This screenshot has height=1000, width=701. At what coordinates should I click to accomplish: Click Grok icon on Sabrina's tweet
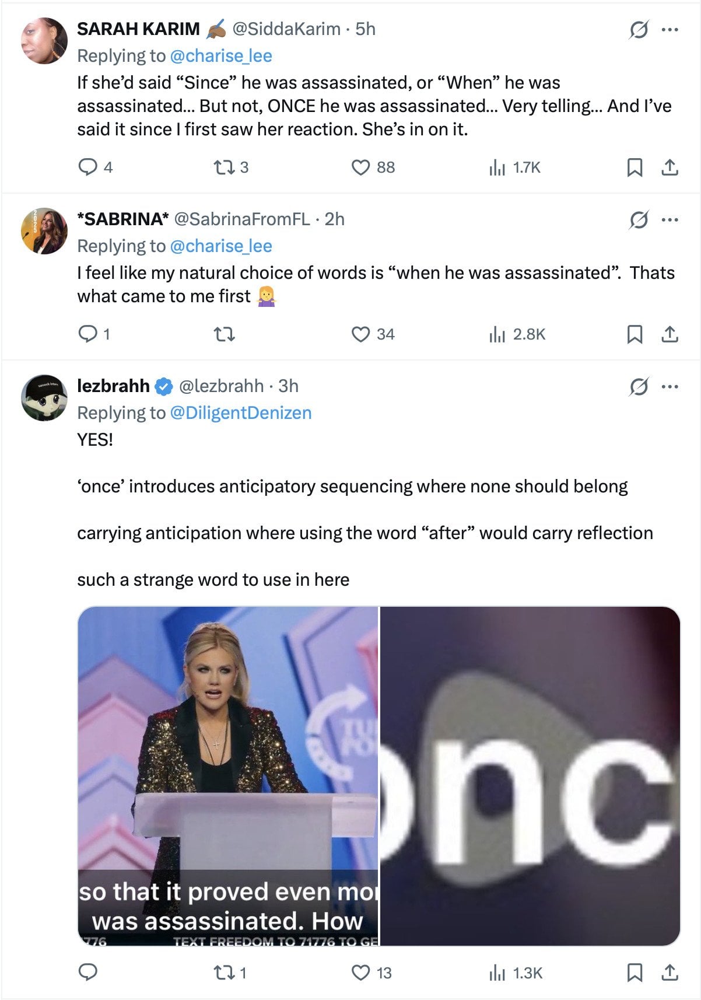639,219
